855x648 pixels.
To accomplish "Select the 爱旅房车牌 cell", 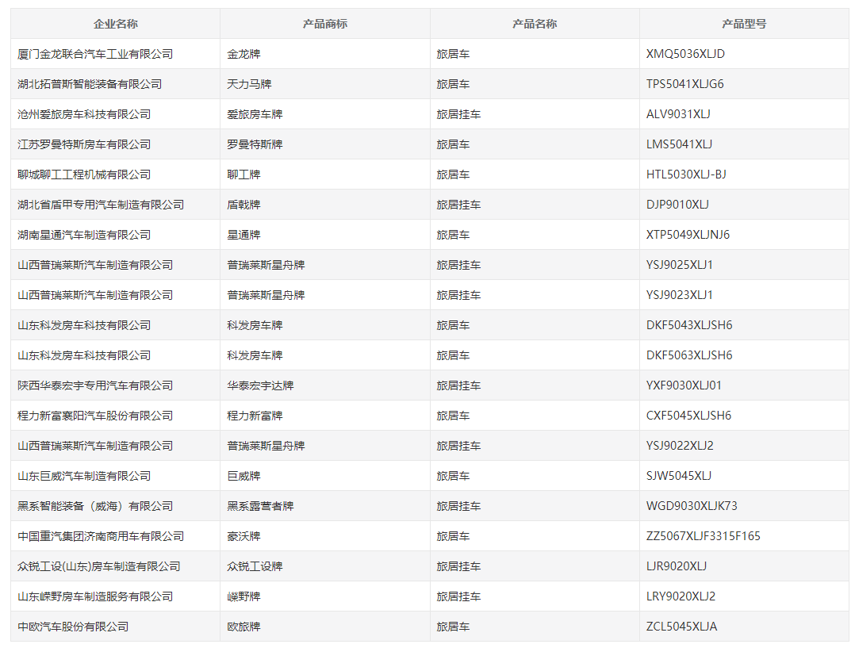I will [x=325, y=114].
